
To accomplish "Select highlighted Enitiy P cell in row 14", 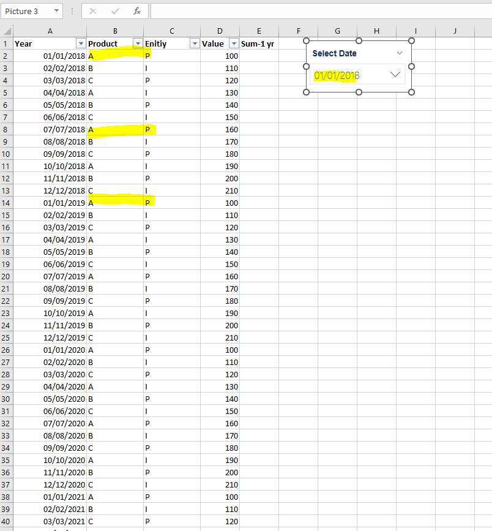I will [172, 203].
